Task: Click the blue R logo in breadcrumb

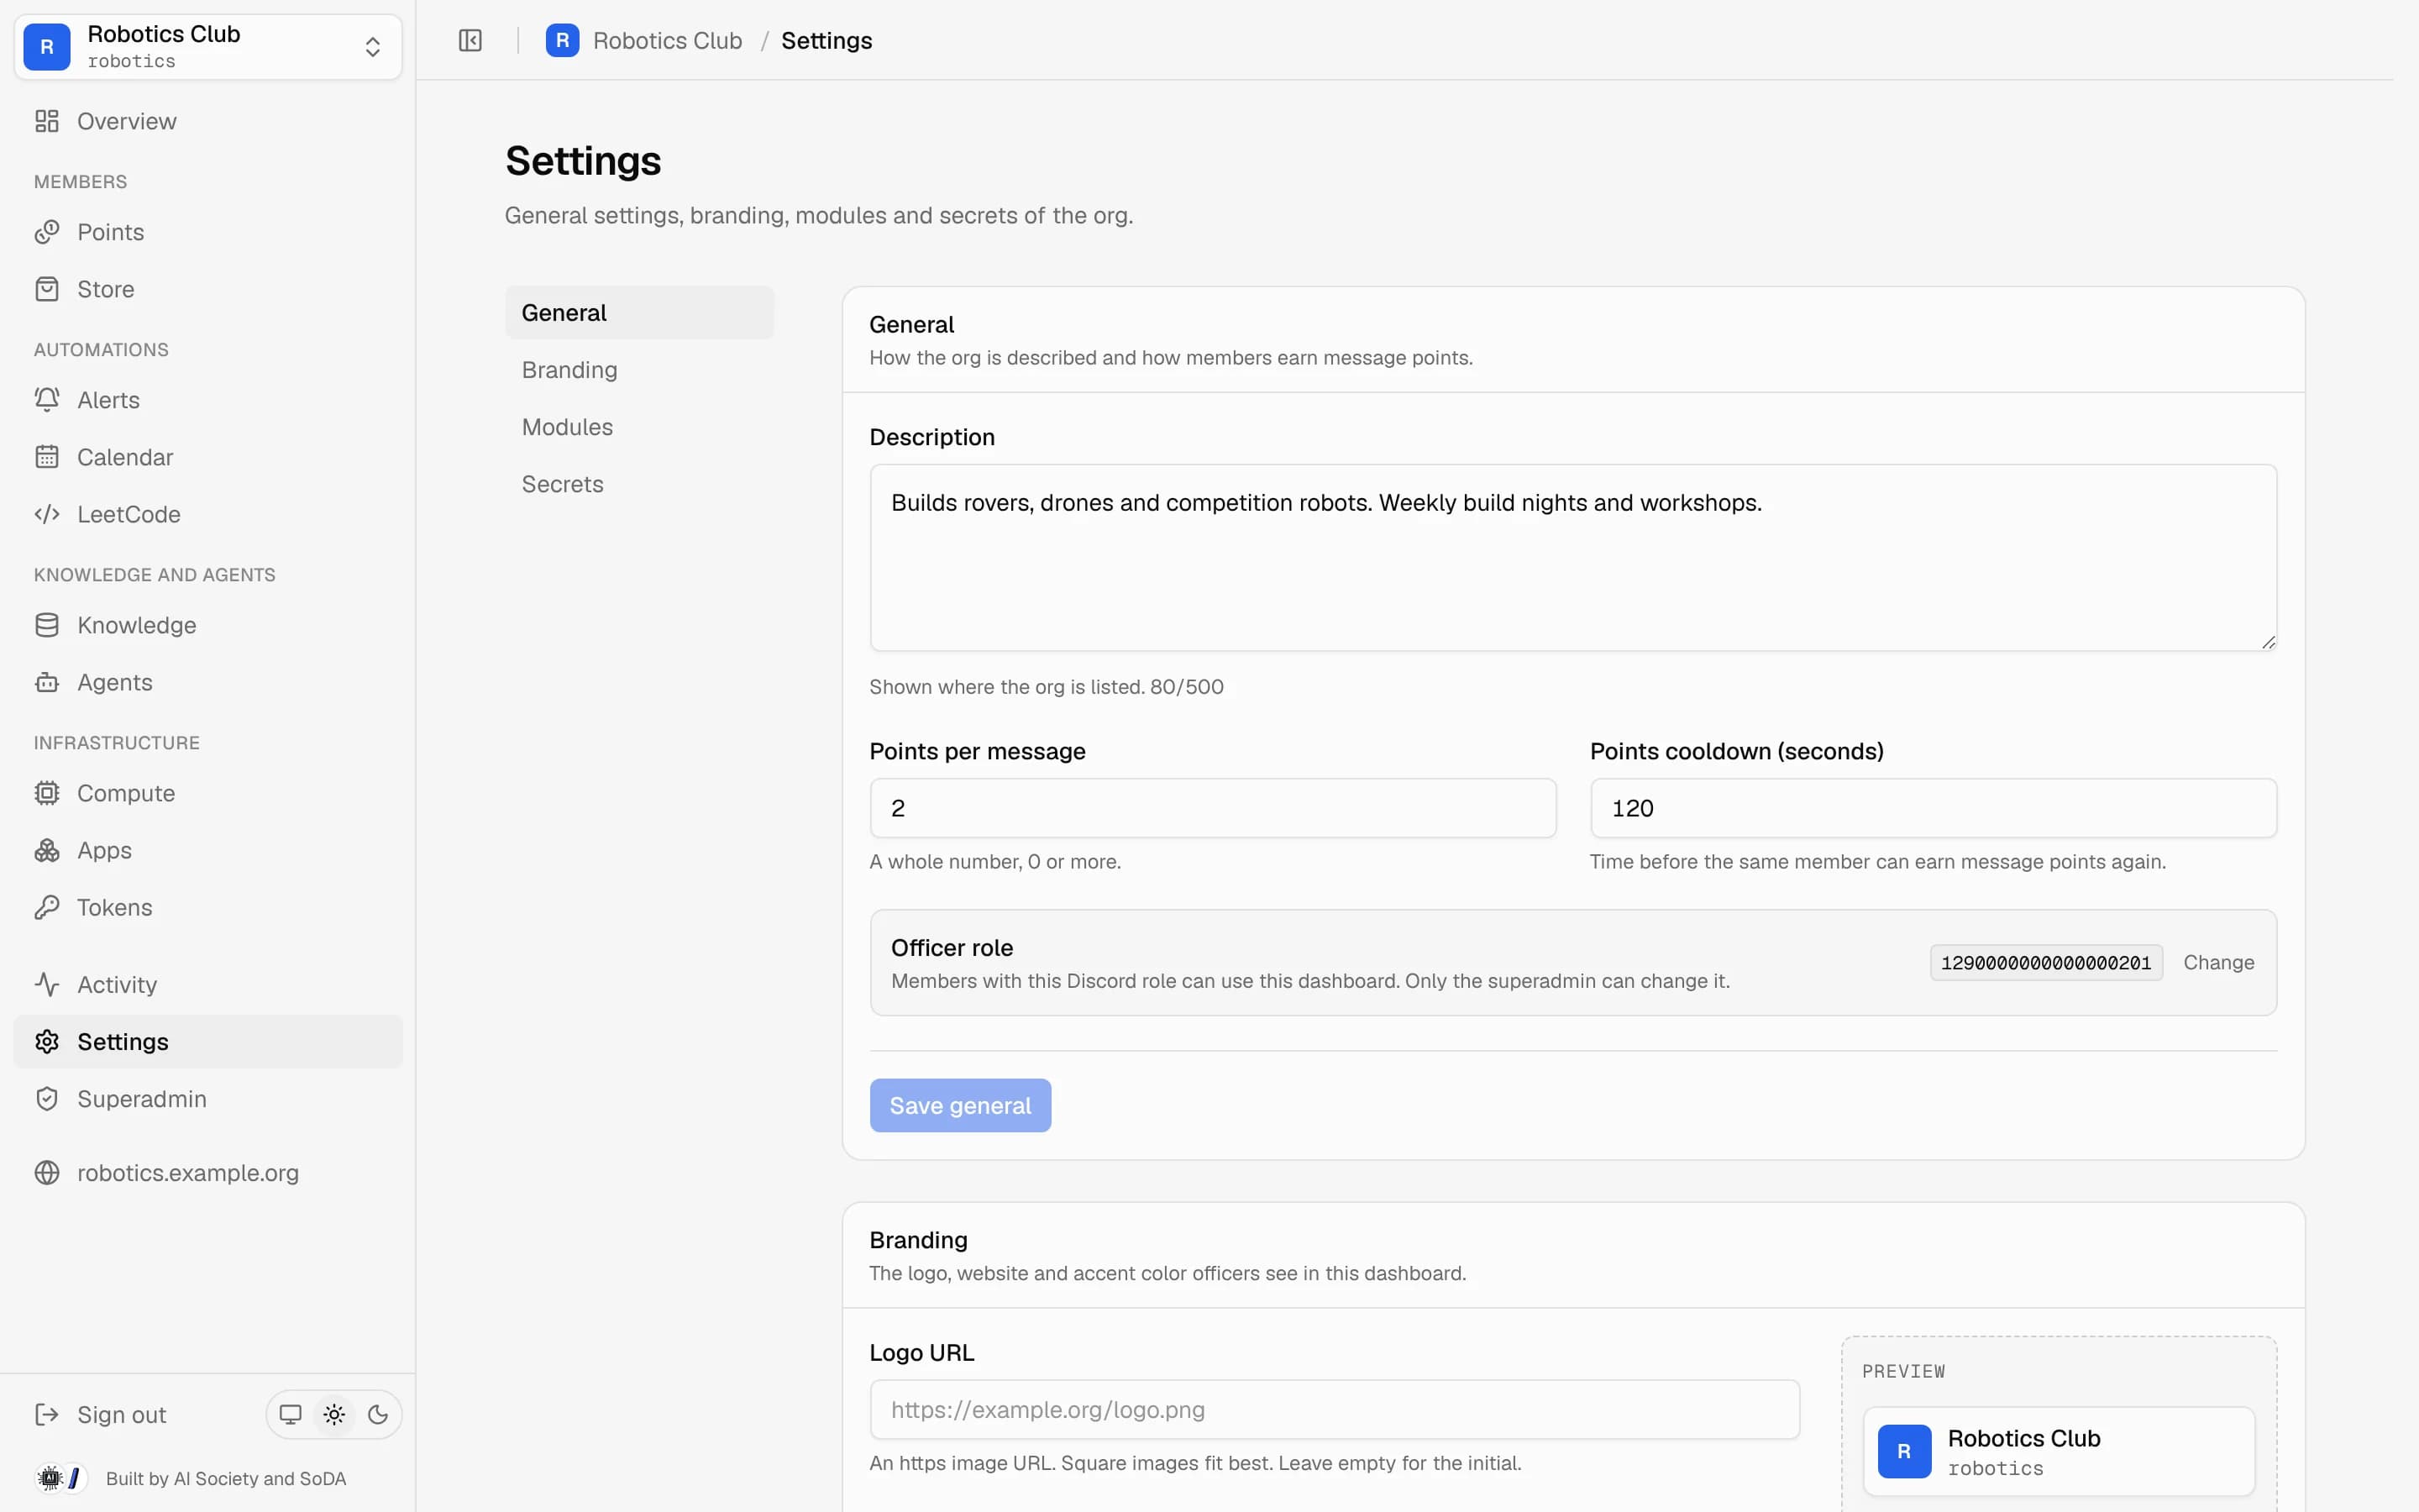Action: click(x=562, y=40)
